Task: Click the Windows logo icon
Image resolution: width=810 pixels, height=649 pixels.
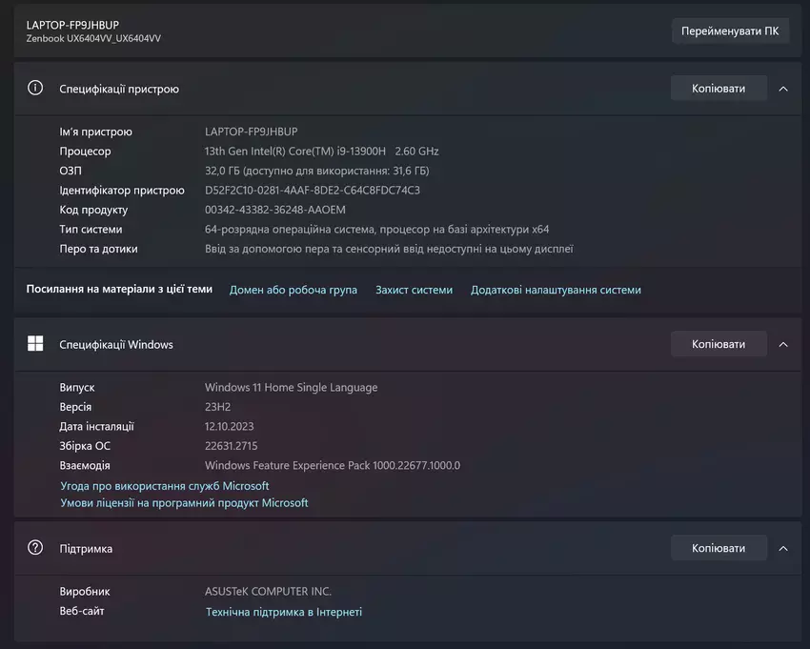Action: pyautogui.click(x=35, y=344)
